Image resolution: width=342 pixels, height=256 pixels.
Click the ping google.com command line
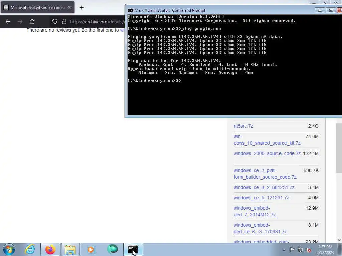174,29
